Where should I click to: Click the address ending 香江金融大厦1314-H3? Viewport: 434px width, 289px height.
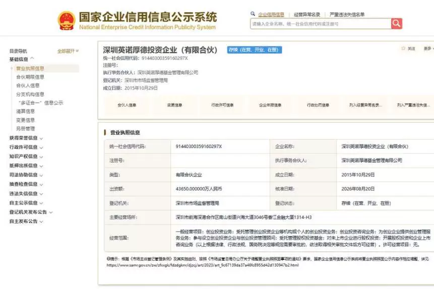243,218
